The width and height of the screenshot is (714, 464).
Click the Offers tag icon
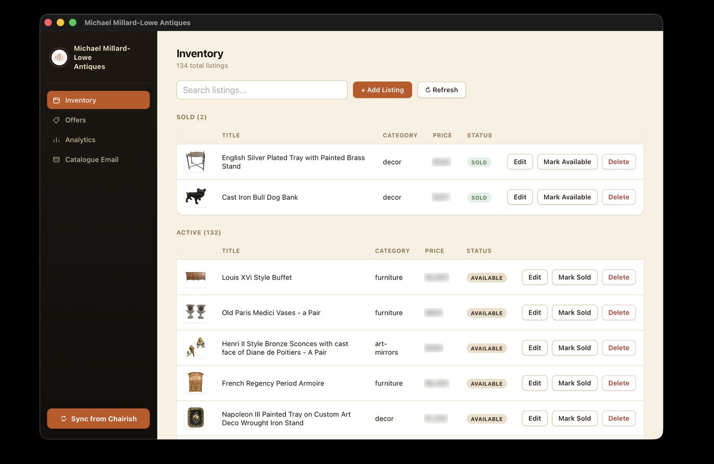(57, 120)
